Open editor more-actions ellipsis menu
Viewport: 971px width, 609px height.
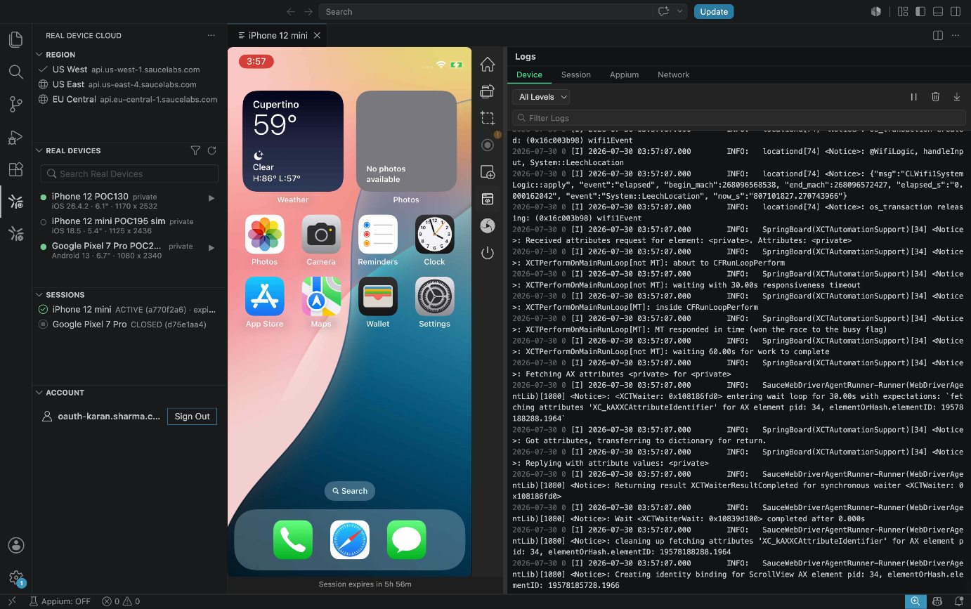pos(956,35)
